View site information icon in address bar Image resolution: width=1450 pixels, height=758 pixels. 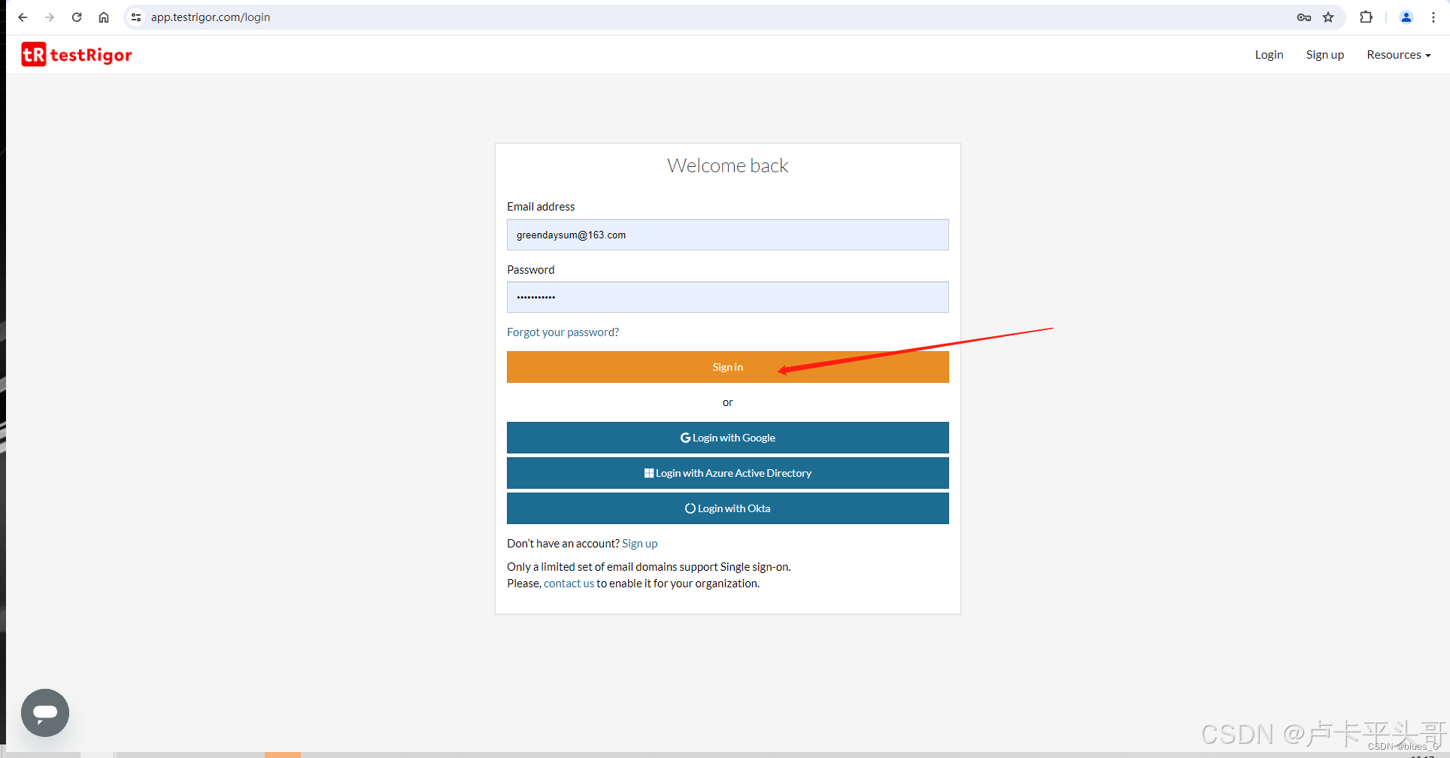coord(136,17)
